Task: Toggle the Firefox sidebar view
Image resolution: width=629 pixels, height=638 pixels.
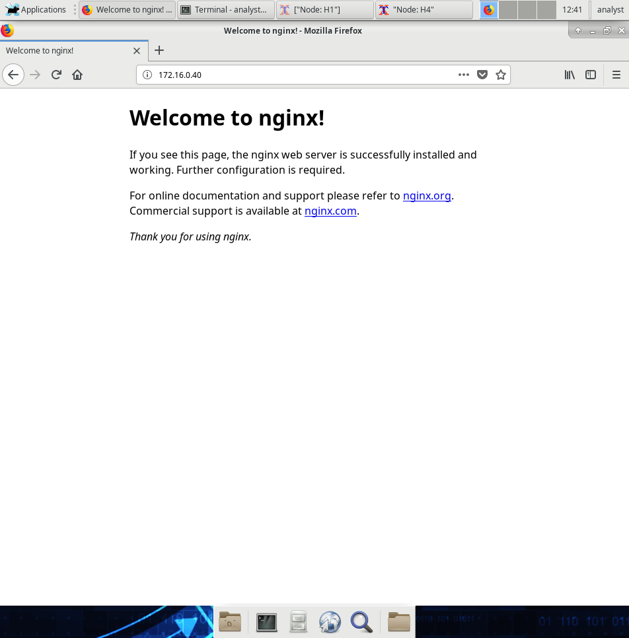Action: tap(591, 75)
